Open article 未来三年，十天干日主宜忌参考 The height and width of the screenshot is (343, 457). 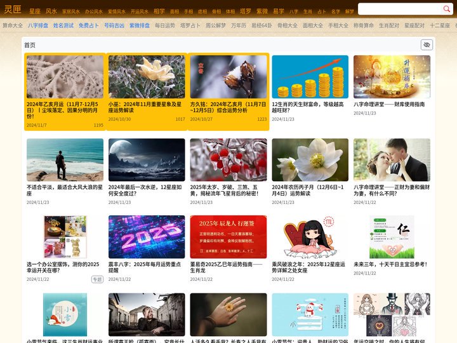pos(390,264)
